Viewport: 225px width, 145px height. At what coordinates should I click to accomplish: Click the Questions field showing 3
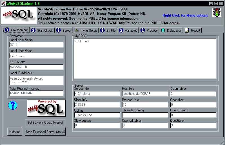click(193, 125)
